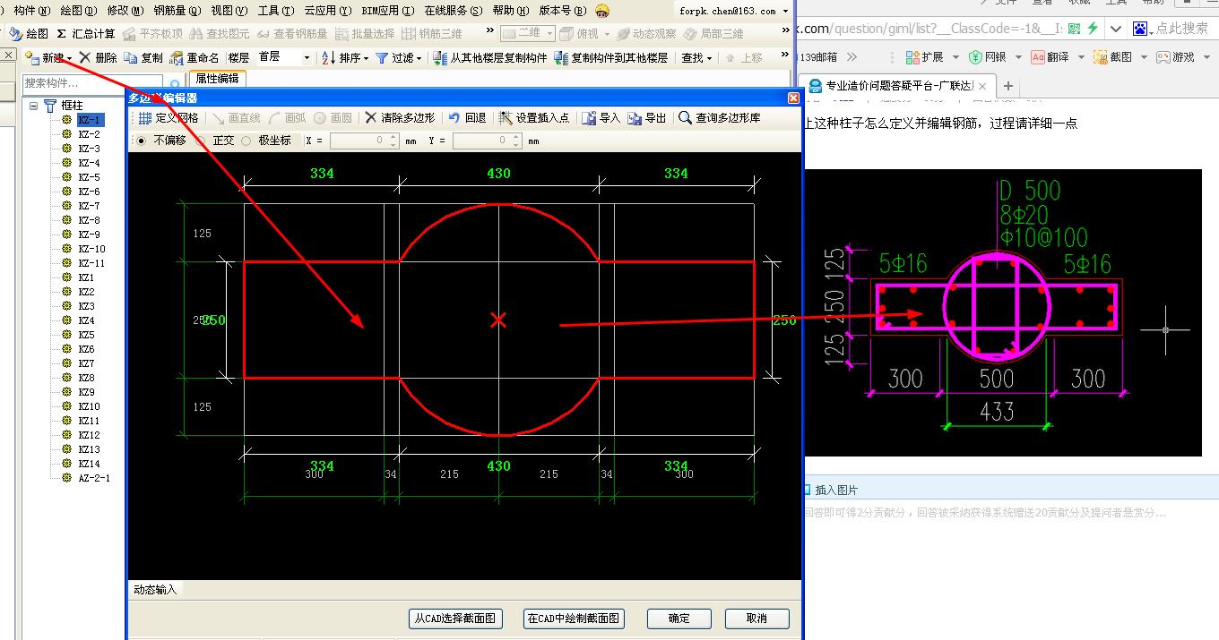Open the 截图 dropdown arrow in browser
Viewport: 1219px width, 640px height.
click(1142, 56)
